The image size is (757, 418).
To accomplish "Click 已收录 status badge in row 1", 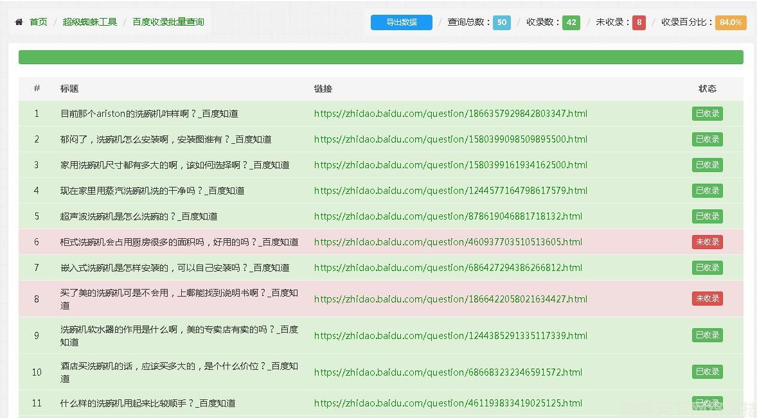I will pos(707,114).
